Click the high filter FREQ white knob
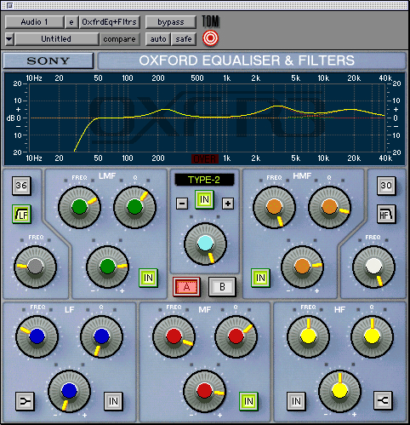Image resolution: width=410 pixels, height=425 pixels. 373,267
